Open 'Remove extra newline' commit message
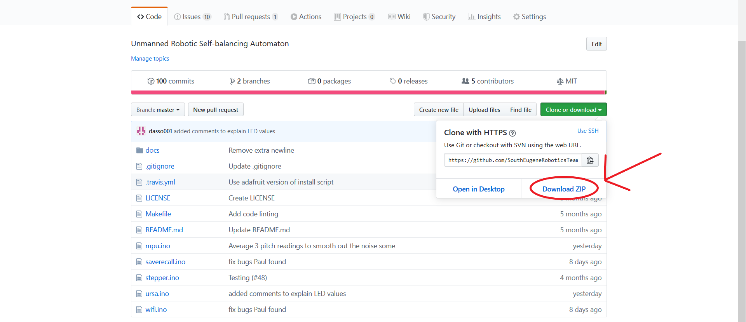Viewport: 746px width, 322px height. tap(261, 150)
